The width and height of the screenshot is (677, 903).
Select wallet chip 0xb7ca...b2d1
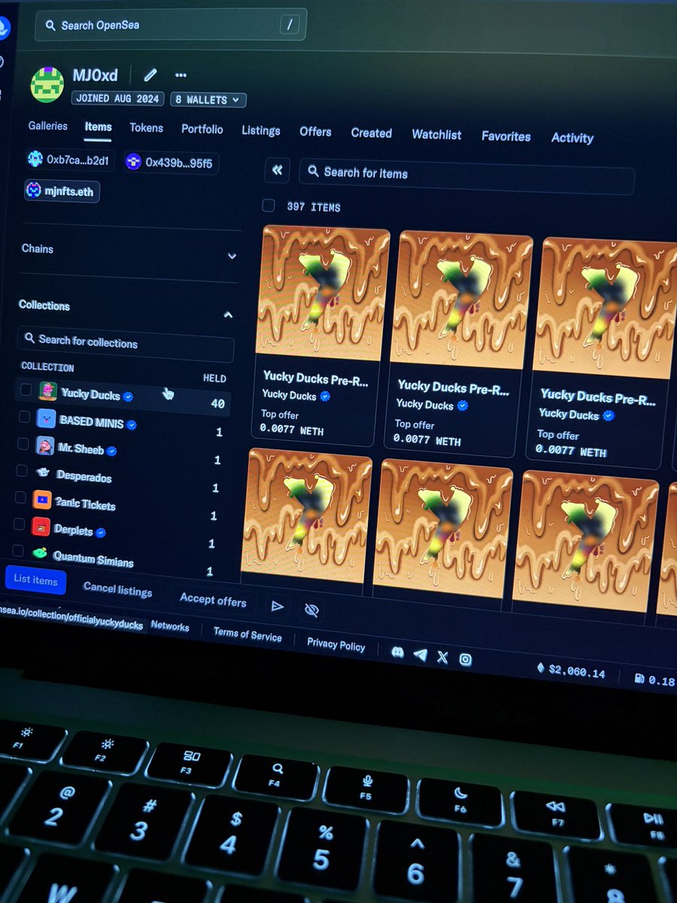(68, 160)
